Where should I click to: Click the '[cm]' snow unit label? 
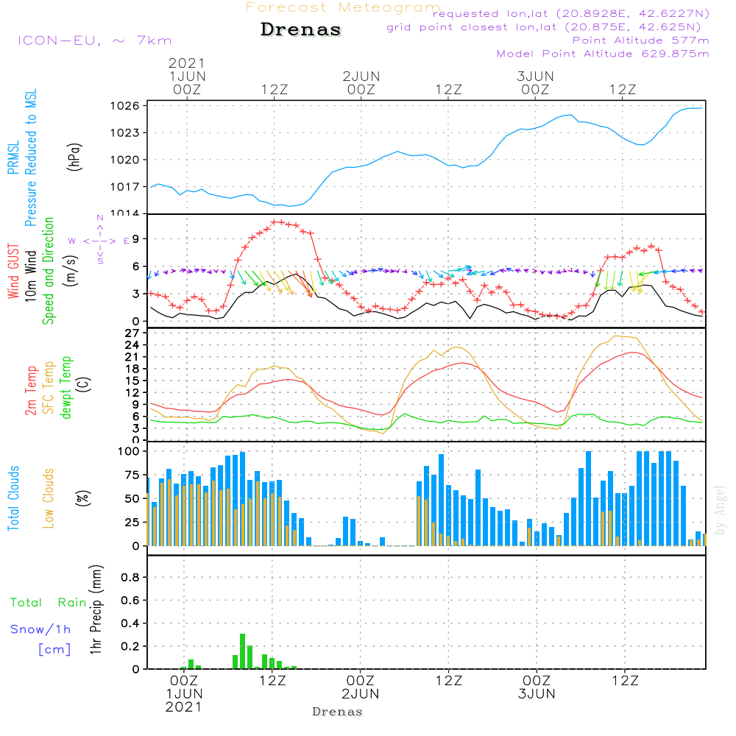click(x=54, y=649)
